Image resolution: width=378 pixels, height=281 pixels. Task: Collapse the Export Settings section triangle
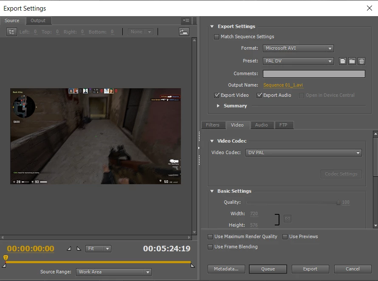point(212,26)
